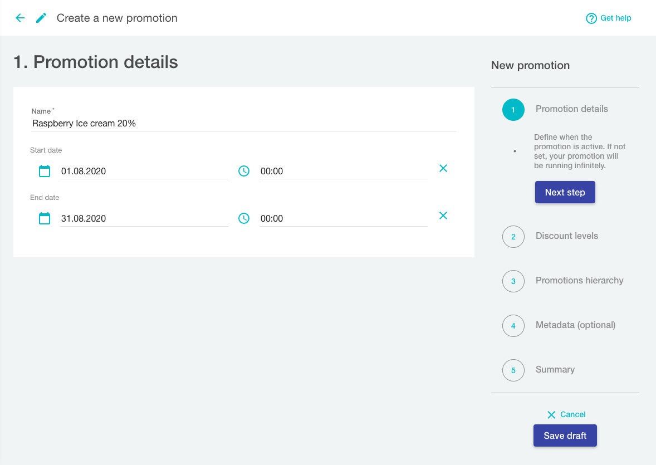Click the 'Start date' label

pos(46,150)
